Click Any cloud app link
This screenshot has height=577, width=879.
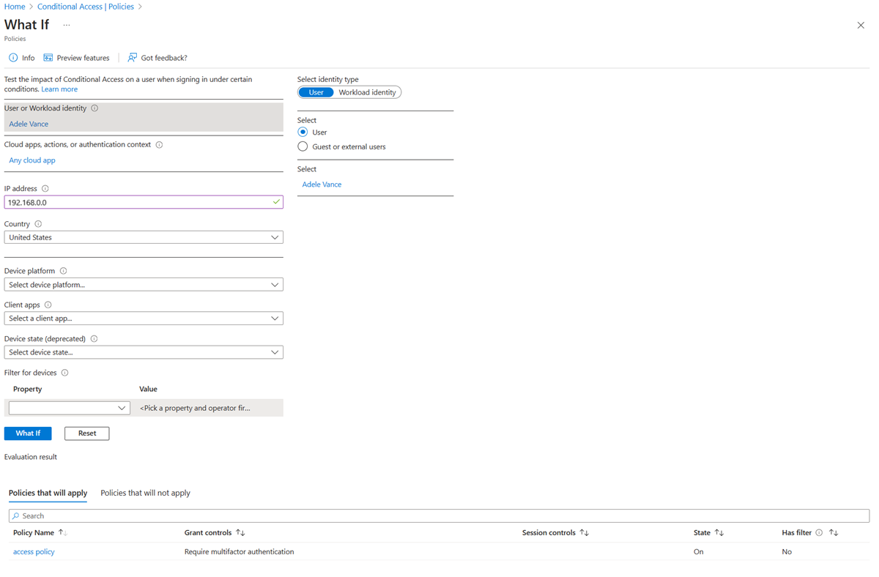(32, 160)
